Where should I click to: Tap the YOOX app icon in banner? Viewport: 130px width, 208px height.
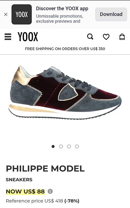coord(21,14)
